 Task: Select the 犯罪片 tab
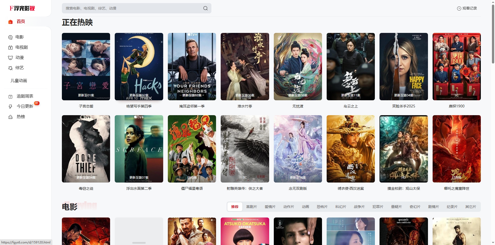pyautogui.click(x=378, y=207)
